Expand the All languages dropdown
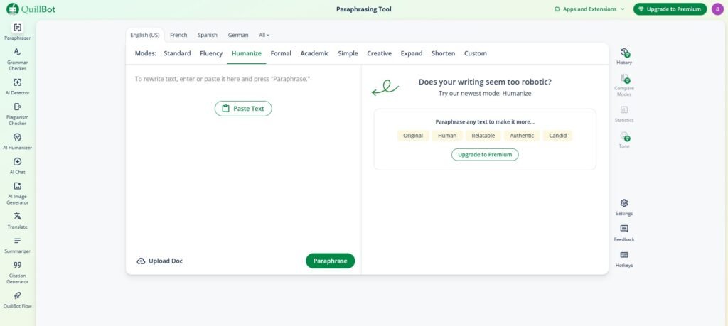 pyautogui.click(x=264, y=35)
